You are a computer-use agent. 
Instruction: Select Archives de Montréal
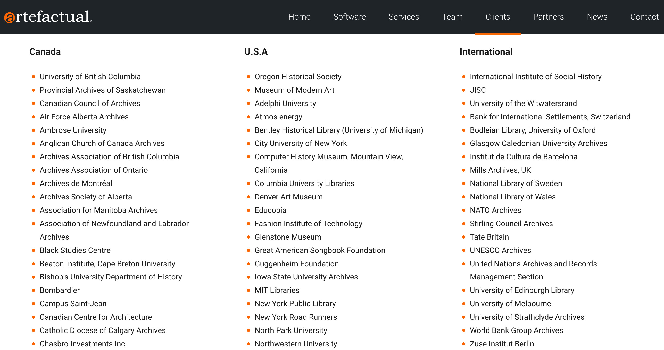point(76,183)
